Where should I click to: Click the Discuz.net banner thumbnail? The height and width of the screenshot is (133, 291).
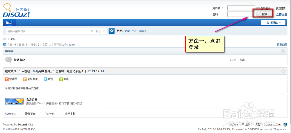coord(15,101)
